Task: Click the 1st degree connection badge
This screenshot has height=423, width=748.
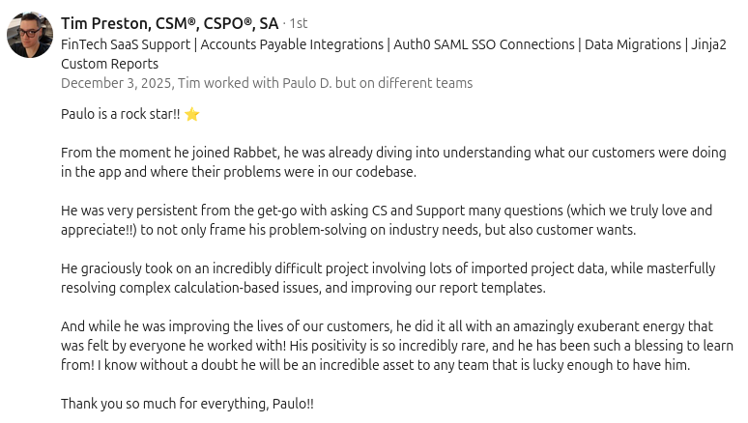Action: pyautogui.click(x=298, y=24)
